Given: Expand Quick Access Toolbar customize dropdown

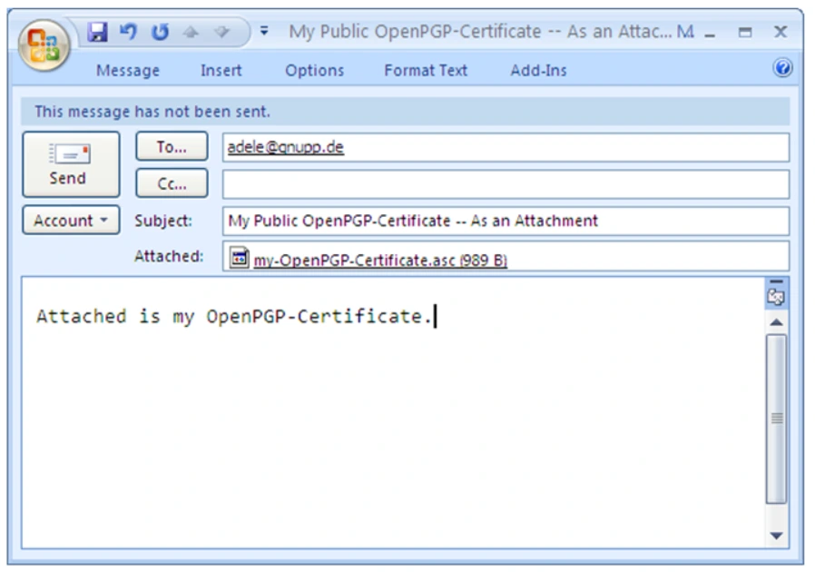Looking at the screenshot, I should pos(264,31).
